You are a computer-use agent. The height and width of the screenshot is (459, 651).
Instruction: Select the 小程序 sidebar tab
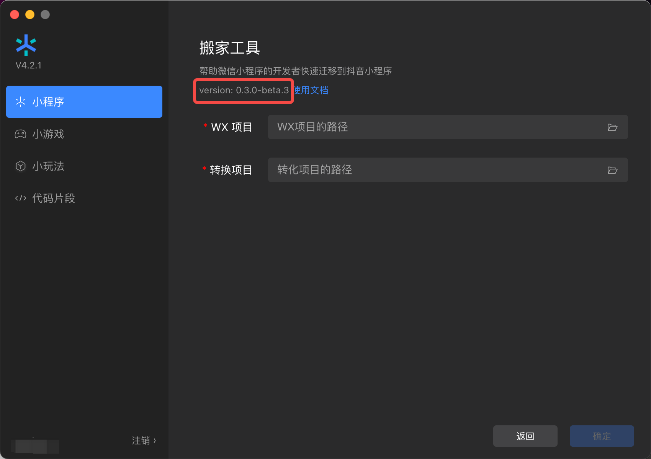[84, 102]
